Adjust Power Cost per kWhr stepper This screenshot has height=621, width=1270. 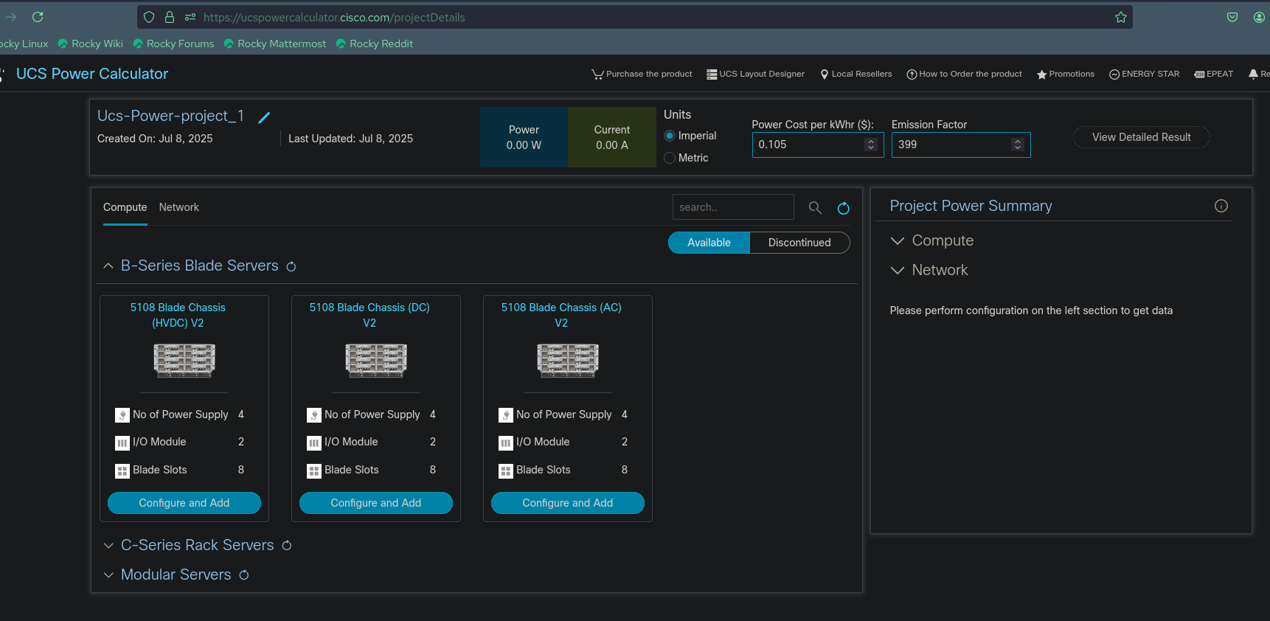(871, 145)
